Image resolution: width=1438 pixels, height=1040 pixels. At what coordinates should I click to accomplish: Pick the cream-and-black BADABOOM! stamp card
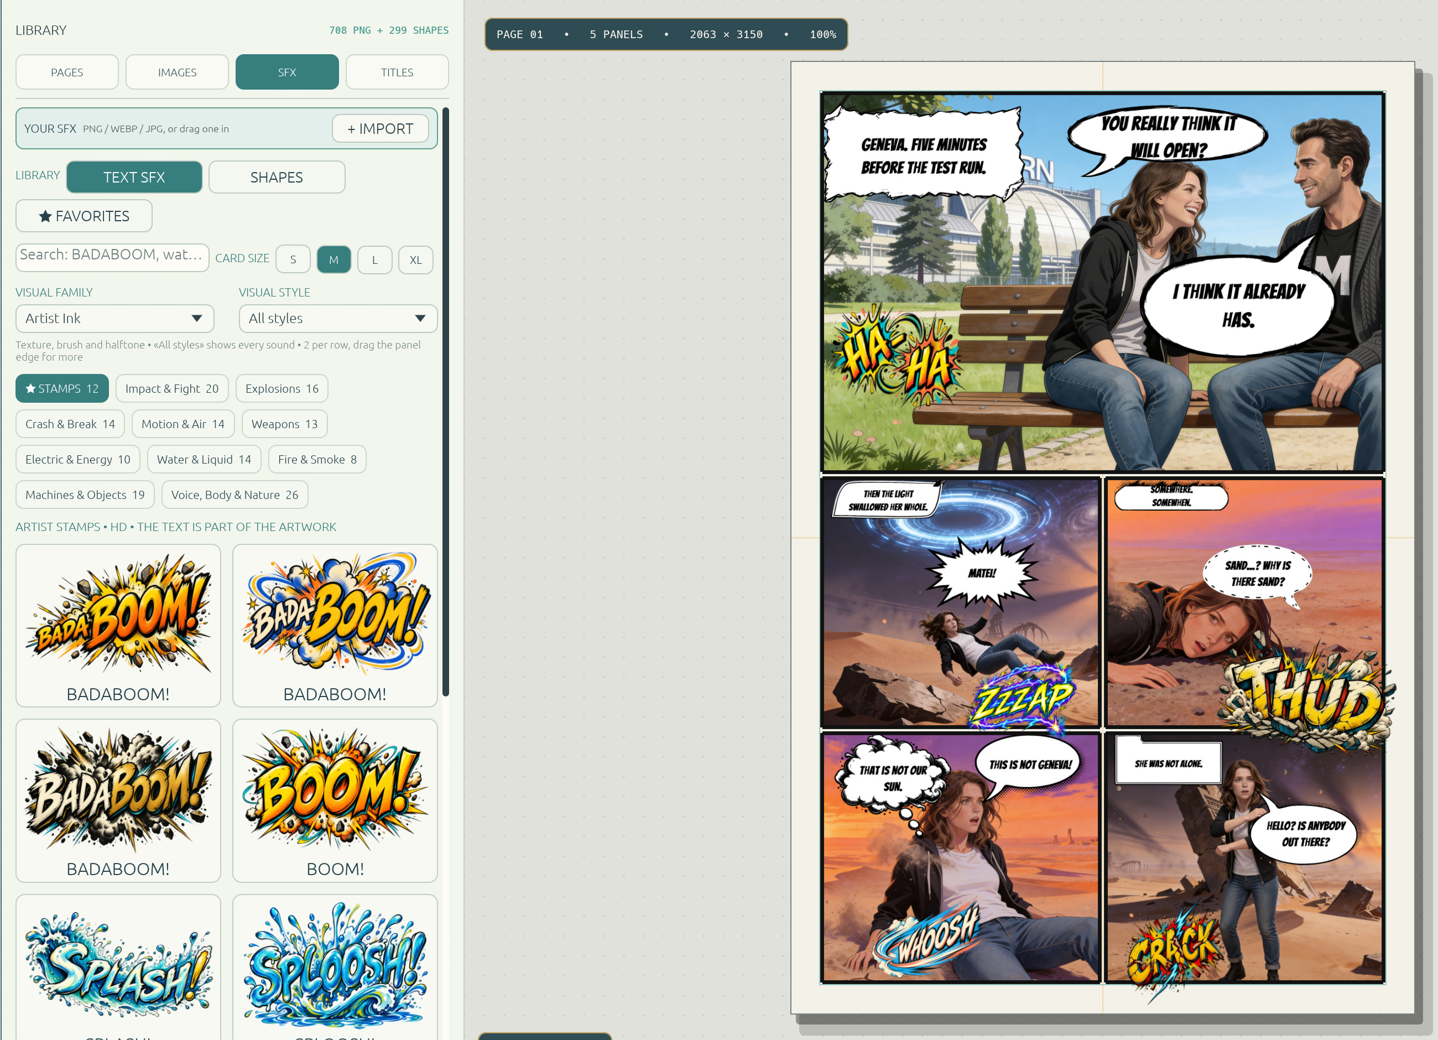(118, 801)
